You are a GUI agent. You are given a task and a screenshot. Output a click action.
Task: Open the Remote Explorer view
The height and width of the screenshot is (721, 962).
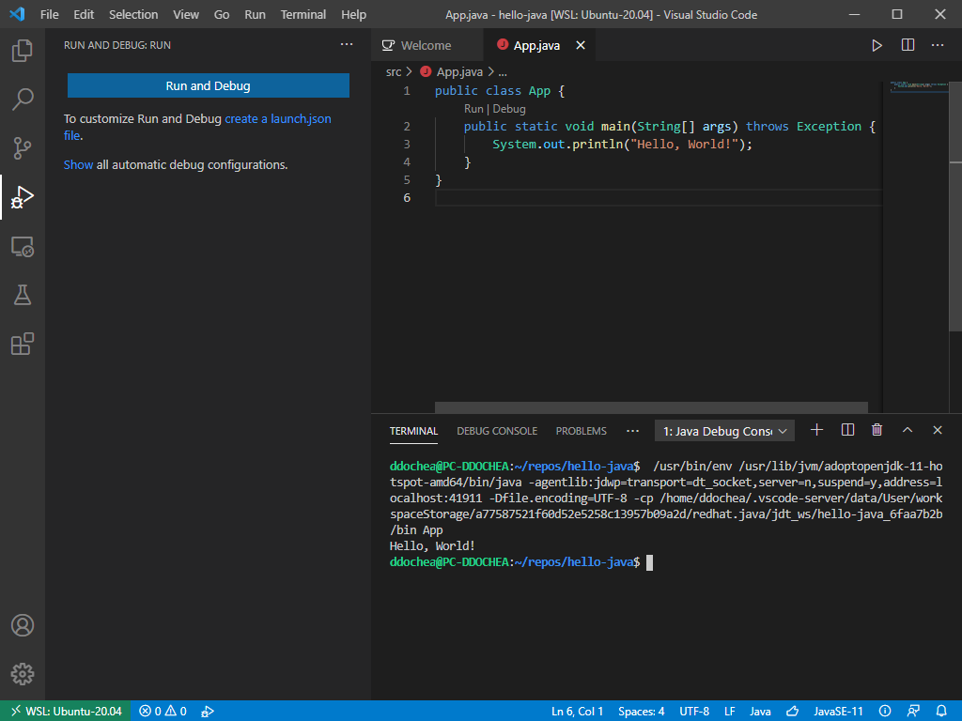point(23,247)
